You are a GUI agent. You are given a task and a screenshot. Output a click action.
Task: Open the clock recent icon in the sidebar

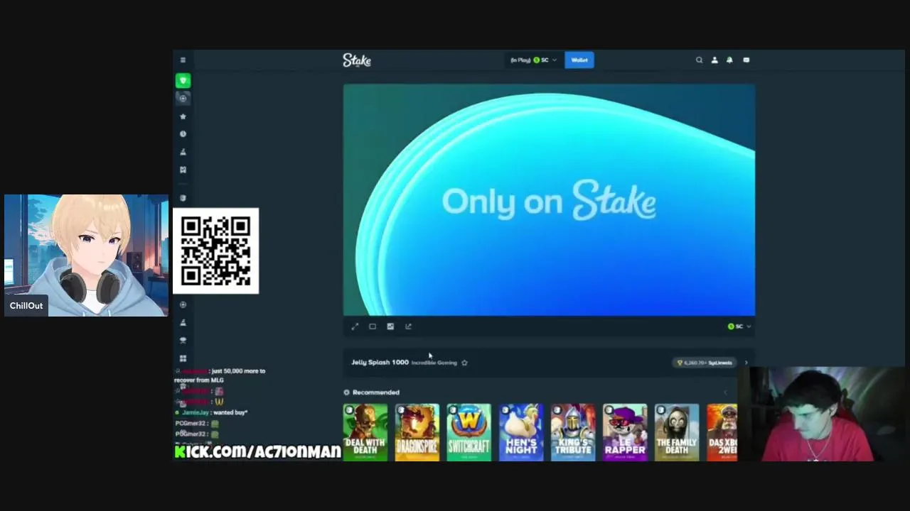[x=183, y=134]
